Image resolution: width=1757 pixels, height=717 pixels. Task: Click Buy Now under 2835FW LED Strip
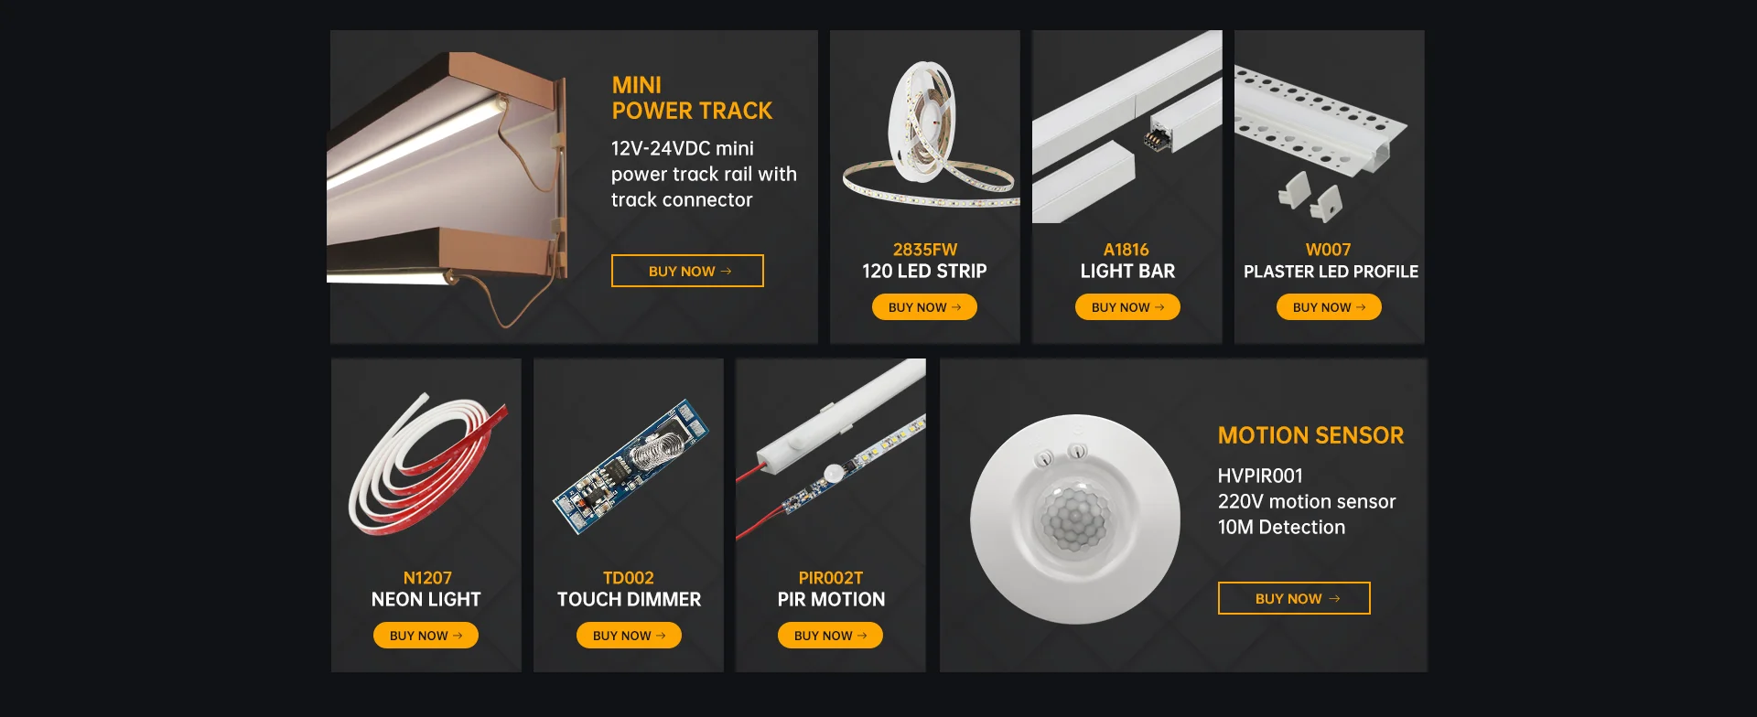point(924,307)
